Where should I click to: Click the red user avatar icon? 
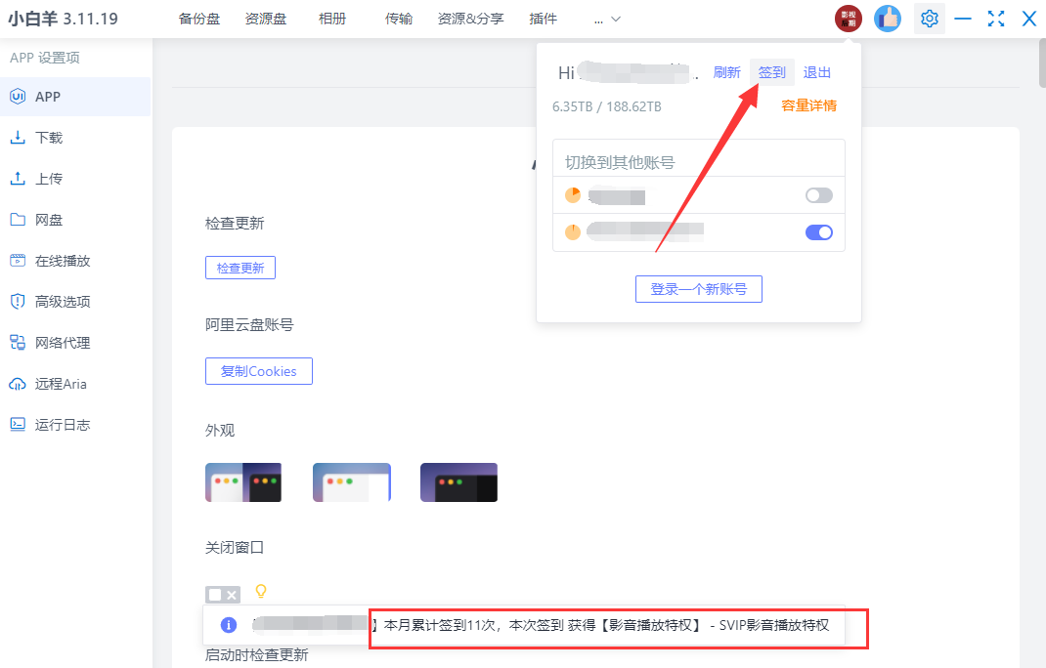click(849, 19)
